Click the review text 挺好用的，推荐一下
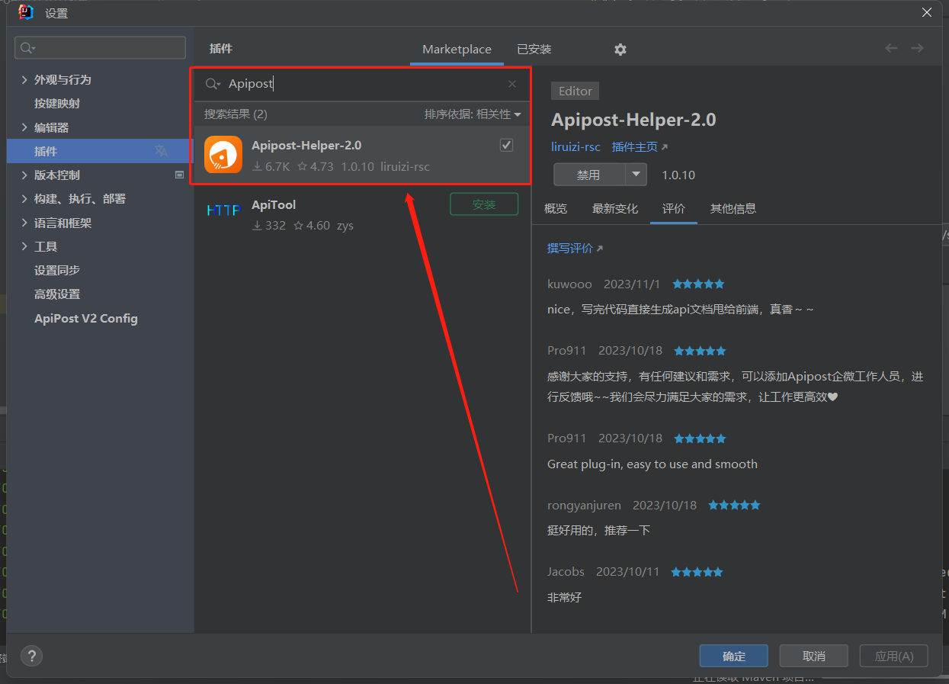This screenshot has width=949, height=684. pos(599,530)
